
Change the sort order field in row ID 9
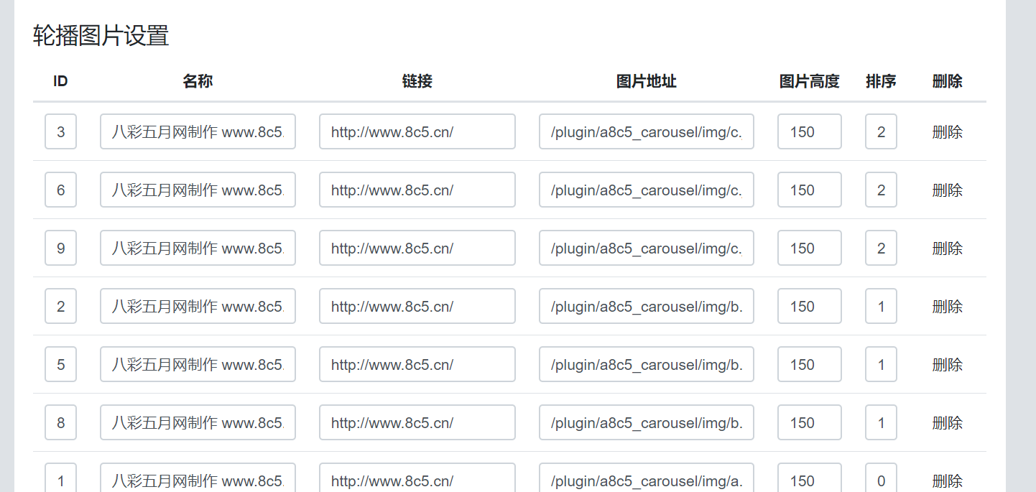881,248
